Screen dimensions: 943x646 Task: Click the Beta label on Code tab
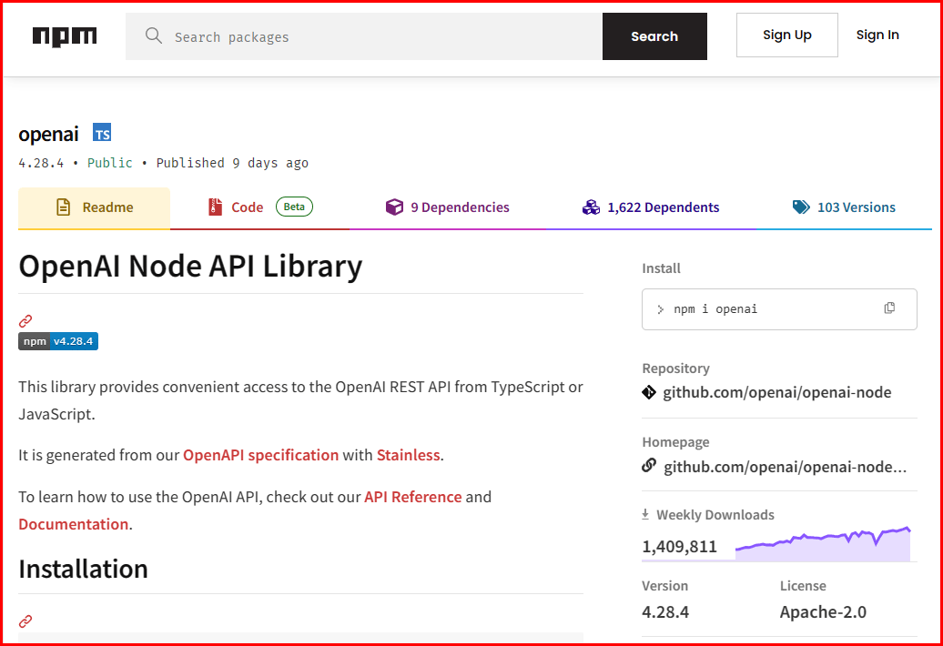(x=294, y=207)
